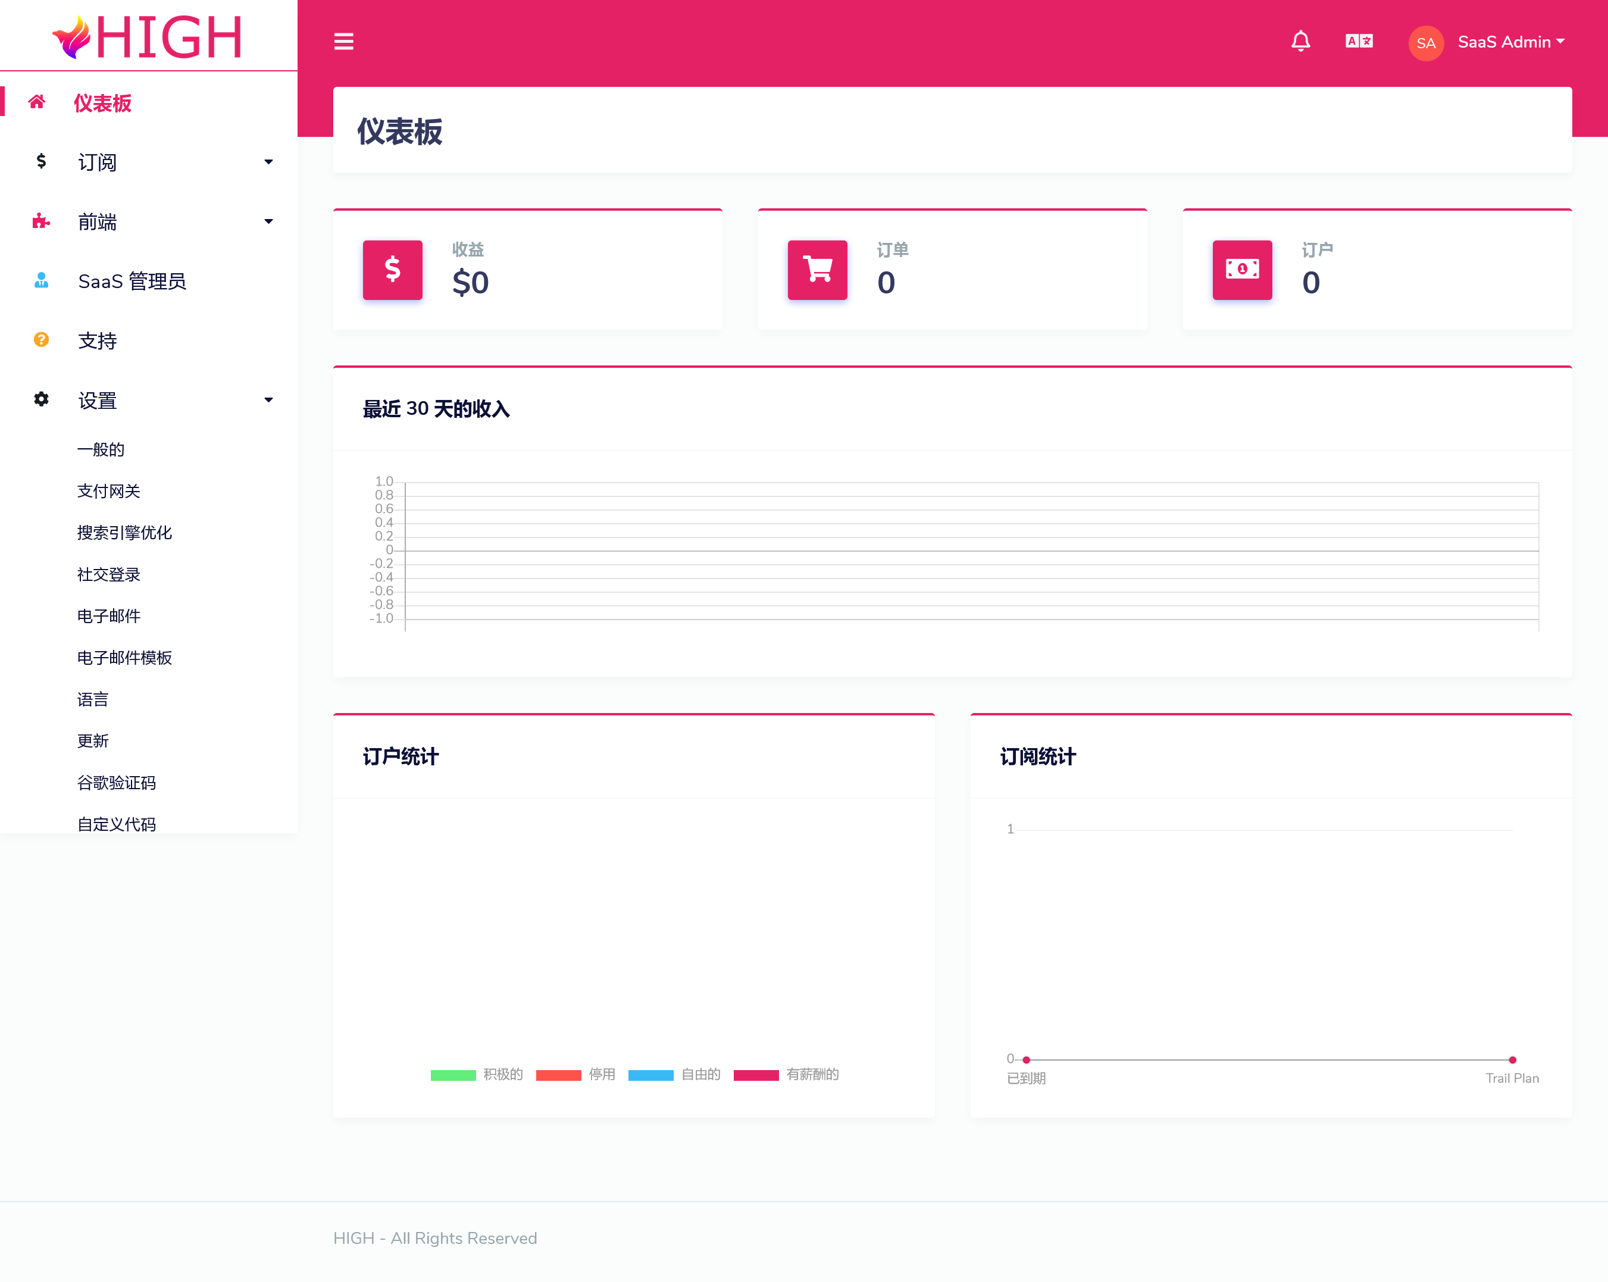
Task: Select 支付网关 payment gateway settings
Action: [x=107, y=490]
